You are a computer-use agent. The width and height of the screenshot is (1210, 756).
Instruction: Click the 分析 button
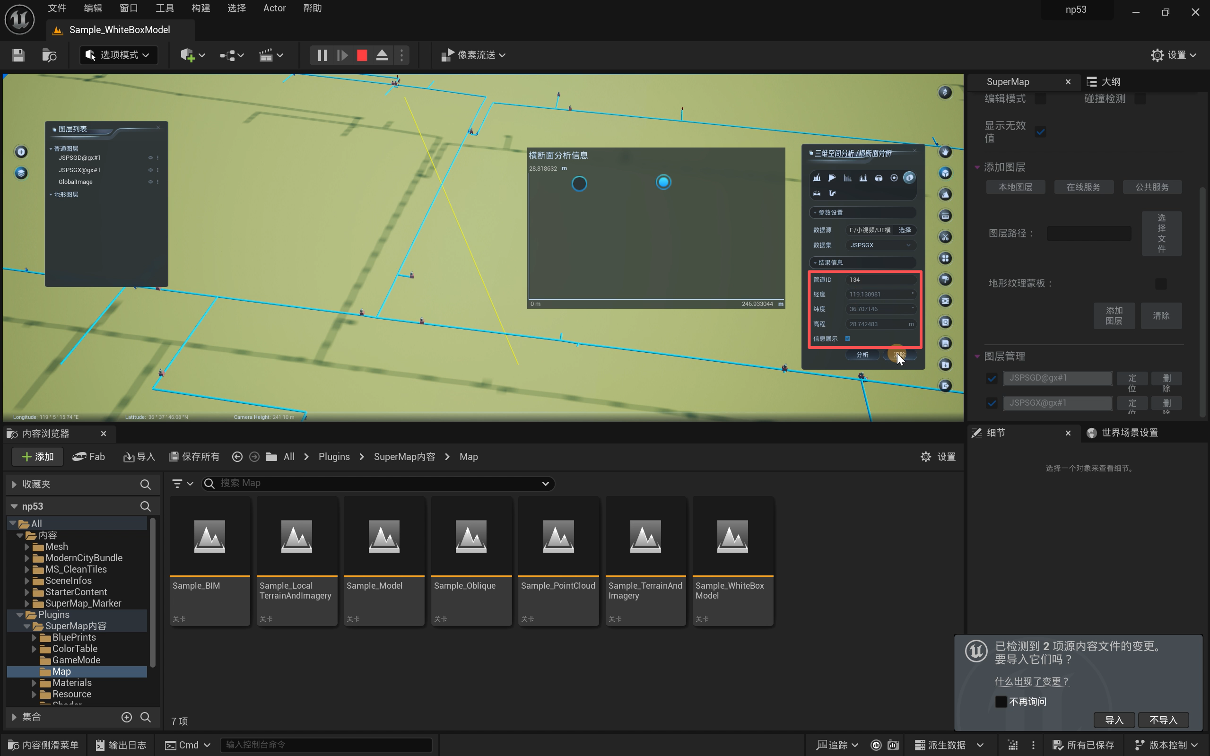862,355
